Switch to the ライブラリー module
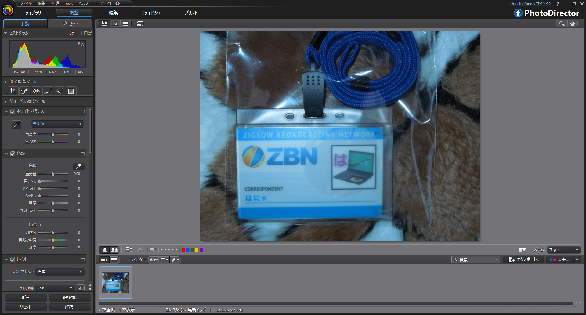This screenshot has width=586, height=315. pos(35,13)
